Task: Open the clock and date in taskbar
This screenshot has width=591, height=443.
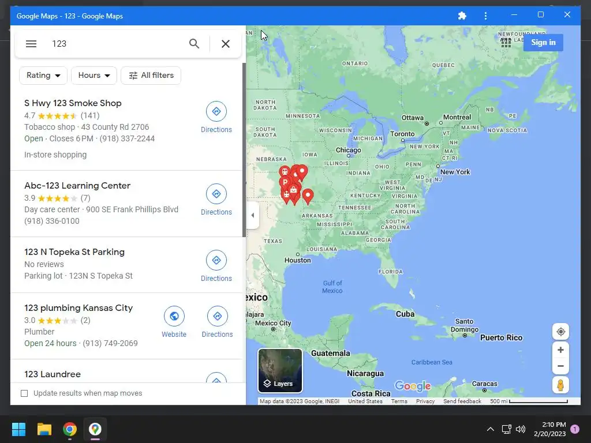Action: click(549, 429)
